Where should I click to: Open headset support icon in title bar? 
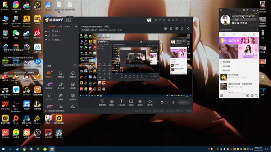click(156, 20)
